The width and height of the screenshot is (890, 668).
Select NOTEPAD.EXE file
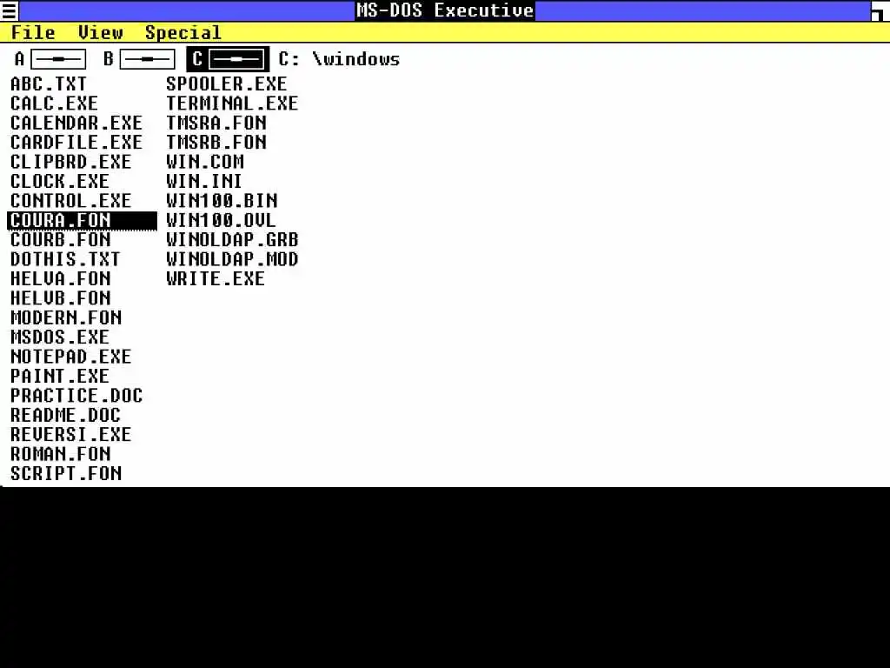[x=70, y=357]
